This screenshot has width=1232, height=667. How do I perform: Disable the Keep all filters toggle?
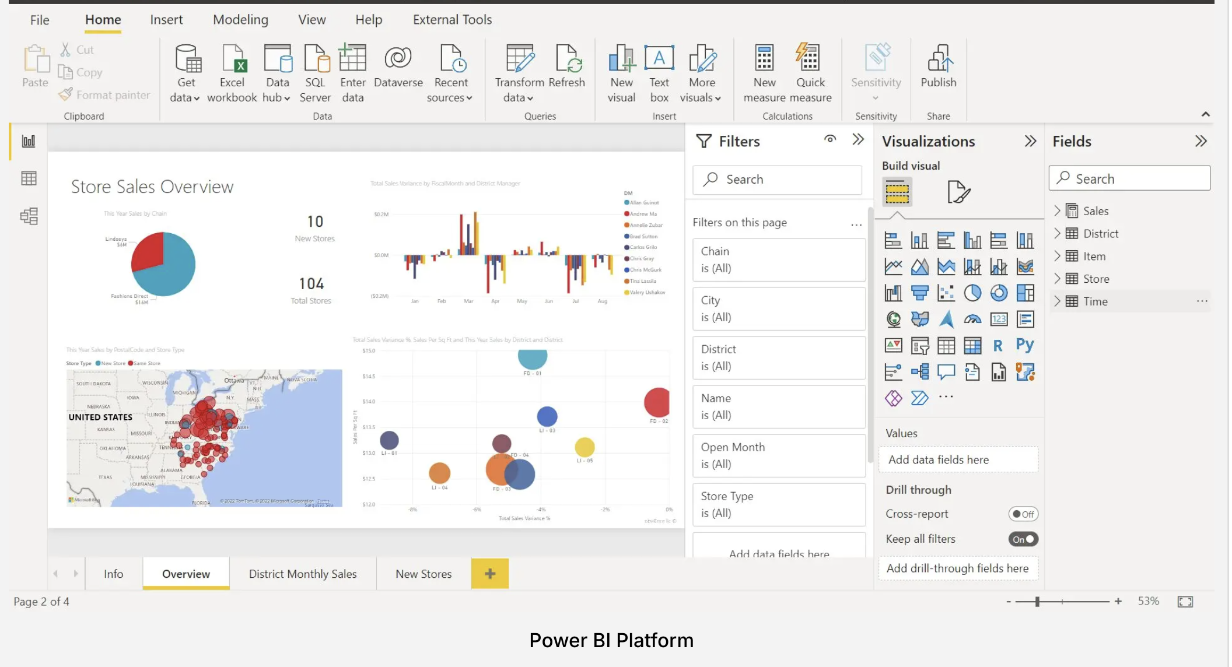click(1024, 539)
